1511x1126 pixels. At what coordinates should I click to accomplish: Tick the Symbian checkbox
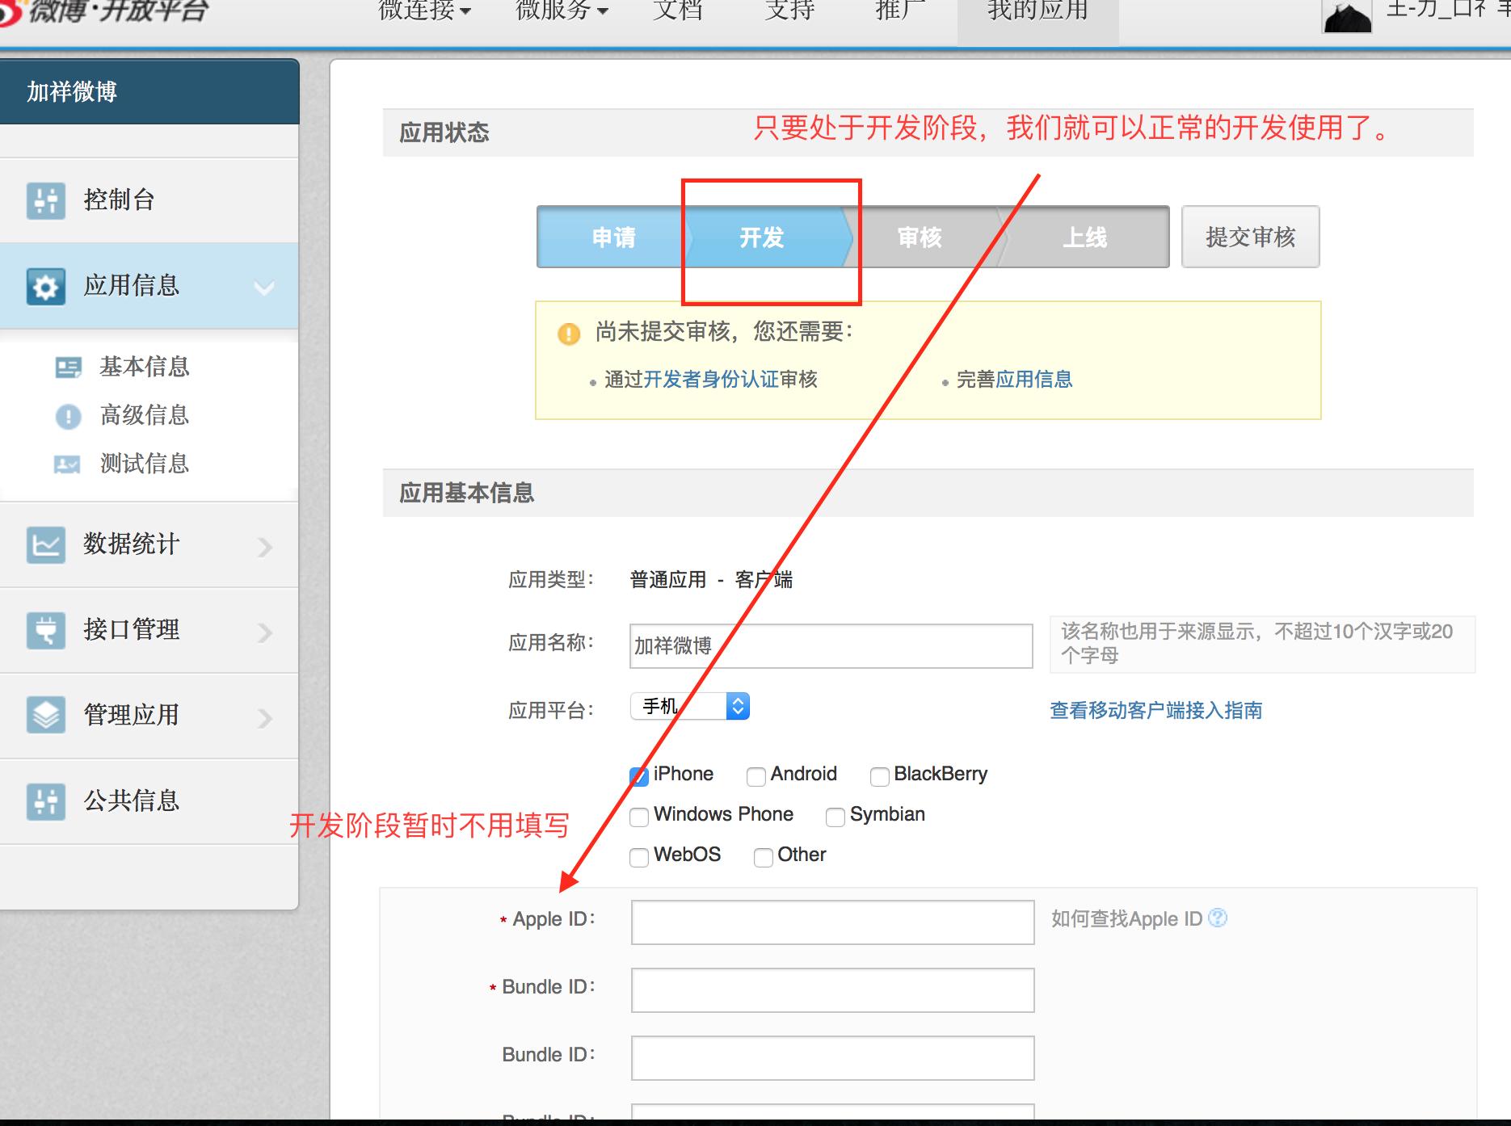[x=835, y=817]
